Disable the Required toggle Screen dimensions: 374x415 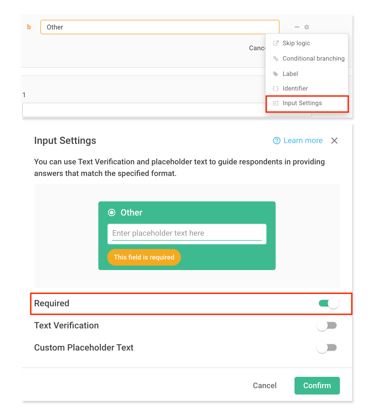pos(328,303)
